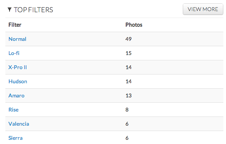Click the photo count 8 for Rise
The width and height of the screenshot is (226, 144).
pos(127,110)
